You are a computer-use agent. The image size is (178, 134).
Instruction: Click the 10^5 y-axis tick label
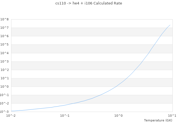(5, 45)
